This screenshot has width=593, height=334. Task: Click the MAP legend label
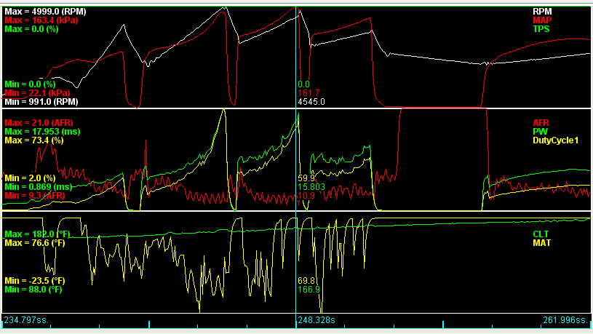click(542, 20)
